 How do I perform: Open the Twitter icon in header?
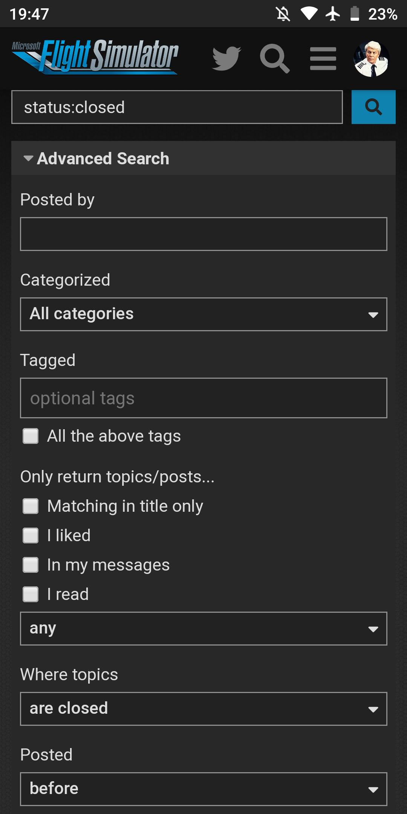click(226, 58)
